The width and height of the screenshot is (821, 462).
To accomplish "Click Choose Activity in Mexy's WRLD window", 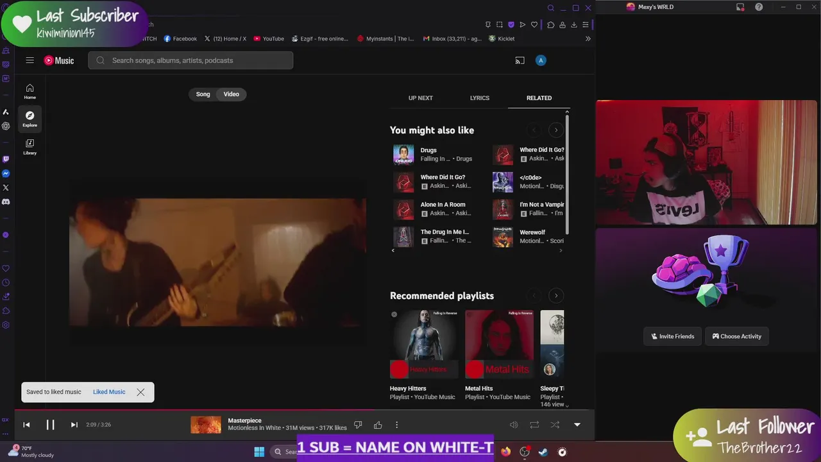I will click(737, 336).
